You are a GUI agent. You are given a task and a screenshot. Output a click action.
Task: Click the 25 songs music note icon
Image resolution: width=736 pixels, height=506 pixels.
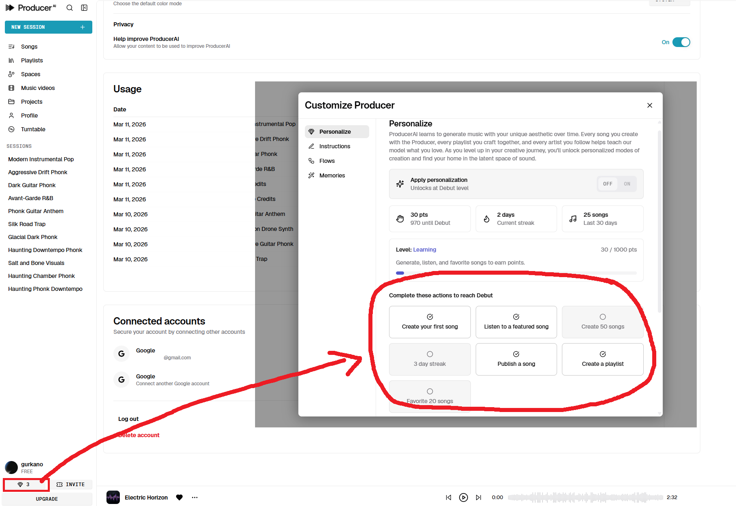click(573, 219)
